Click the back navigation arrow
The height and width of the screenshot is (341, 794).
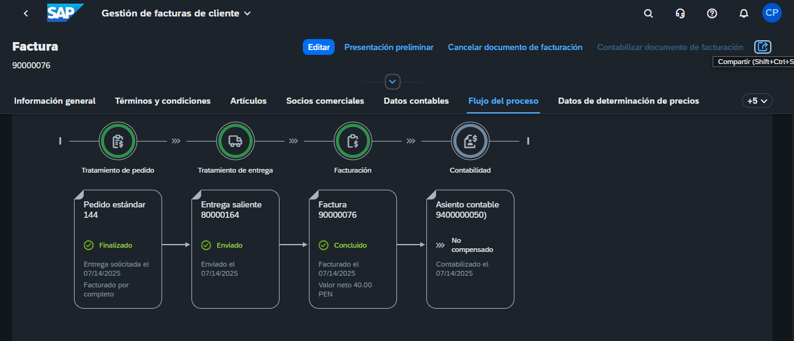(x=26, y=13)
